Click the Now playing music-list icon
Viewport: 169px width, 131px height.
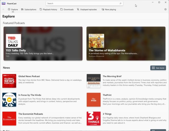[x=103, y=9]
